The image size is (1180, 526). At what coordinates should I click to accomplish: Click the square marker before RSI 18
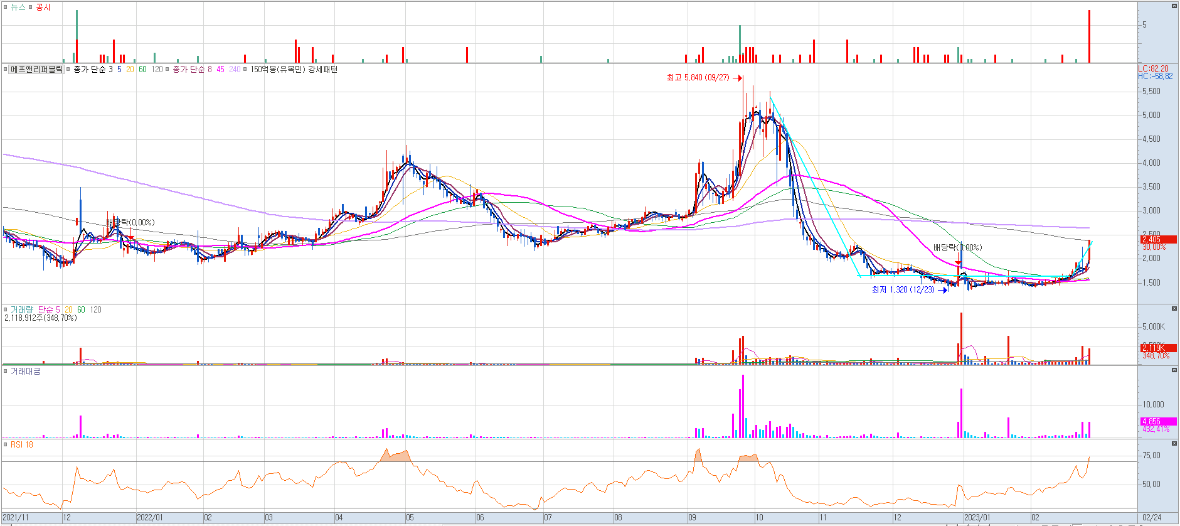pyautogui.click(x=6, y=444)
